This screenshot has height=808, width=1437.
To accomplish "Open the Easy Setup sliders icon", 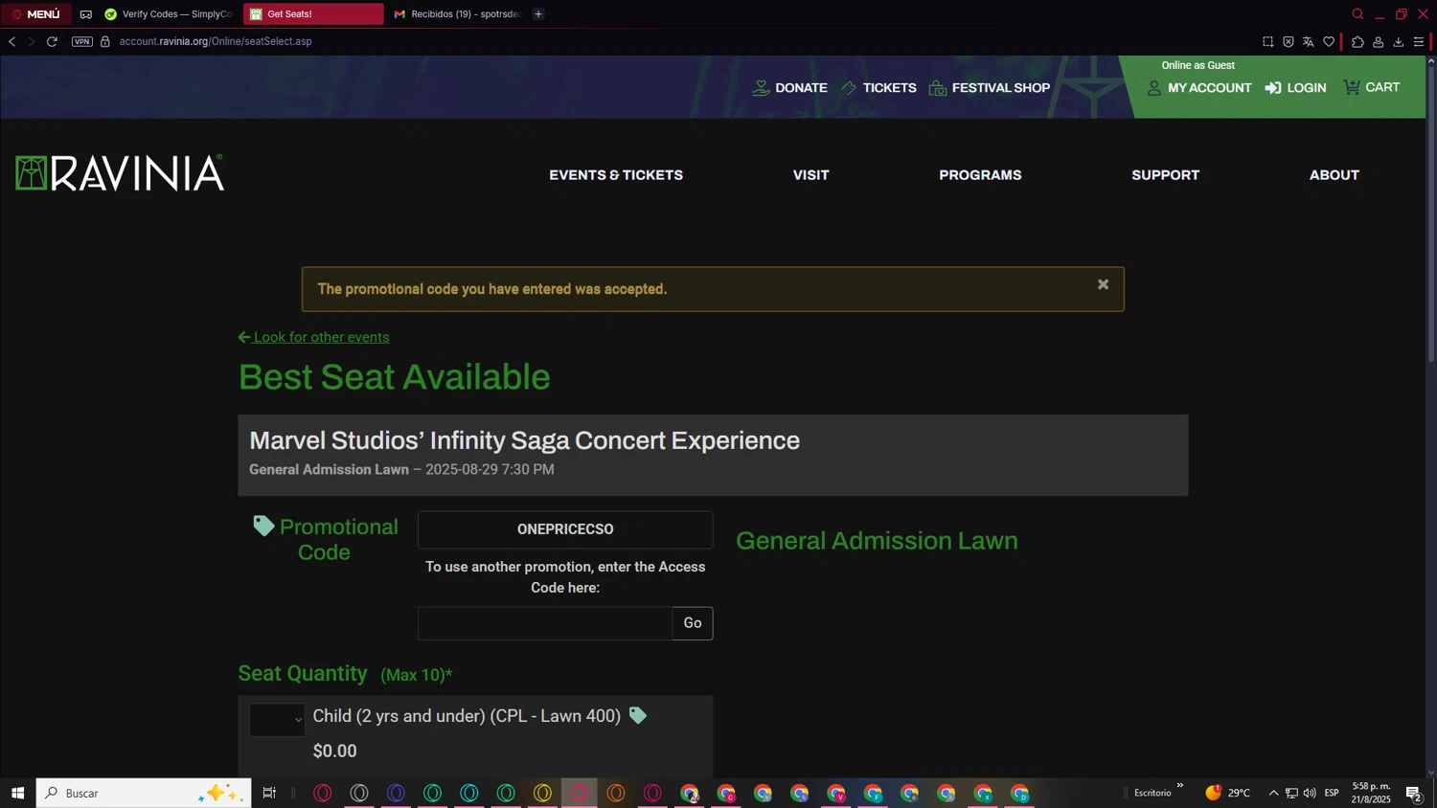I will 1419,41.
